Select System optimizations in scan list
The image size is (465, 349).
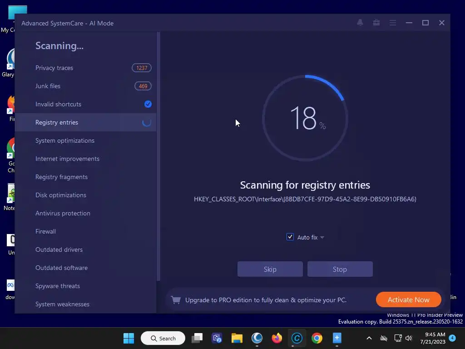(x=85, y=141)
